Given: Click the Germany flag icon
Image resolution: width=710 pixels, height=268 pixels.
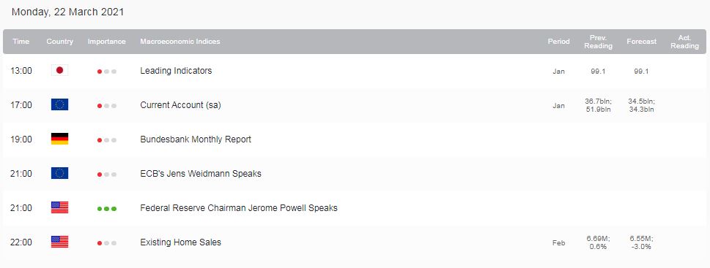Looking at the screenshot, I should point(59,139).
